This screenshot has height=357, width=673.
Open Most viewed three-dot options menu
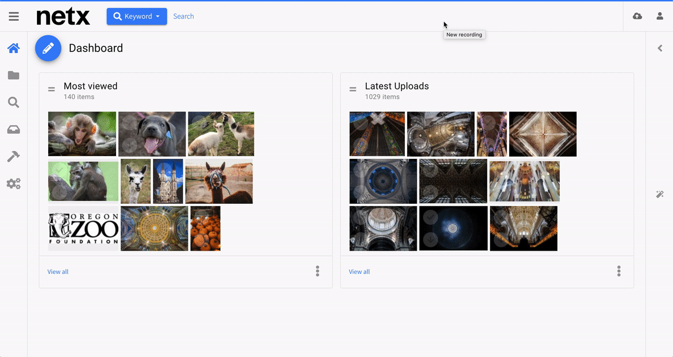point(317,271)
